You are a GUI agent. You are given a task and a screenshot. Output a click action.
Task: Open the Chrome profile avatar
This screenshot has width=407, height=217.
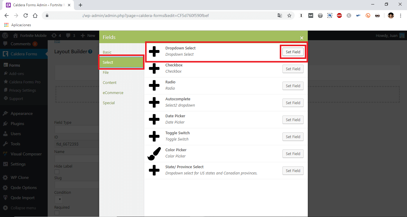tap(391, 15)
